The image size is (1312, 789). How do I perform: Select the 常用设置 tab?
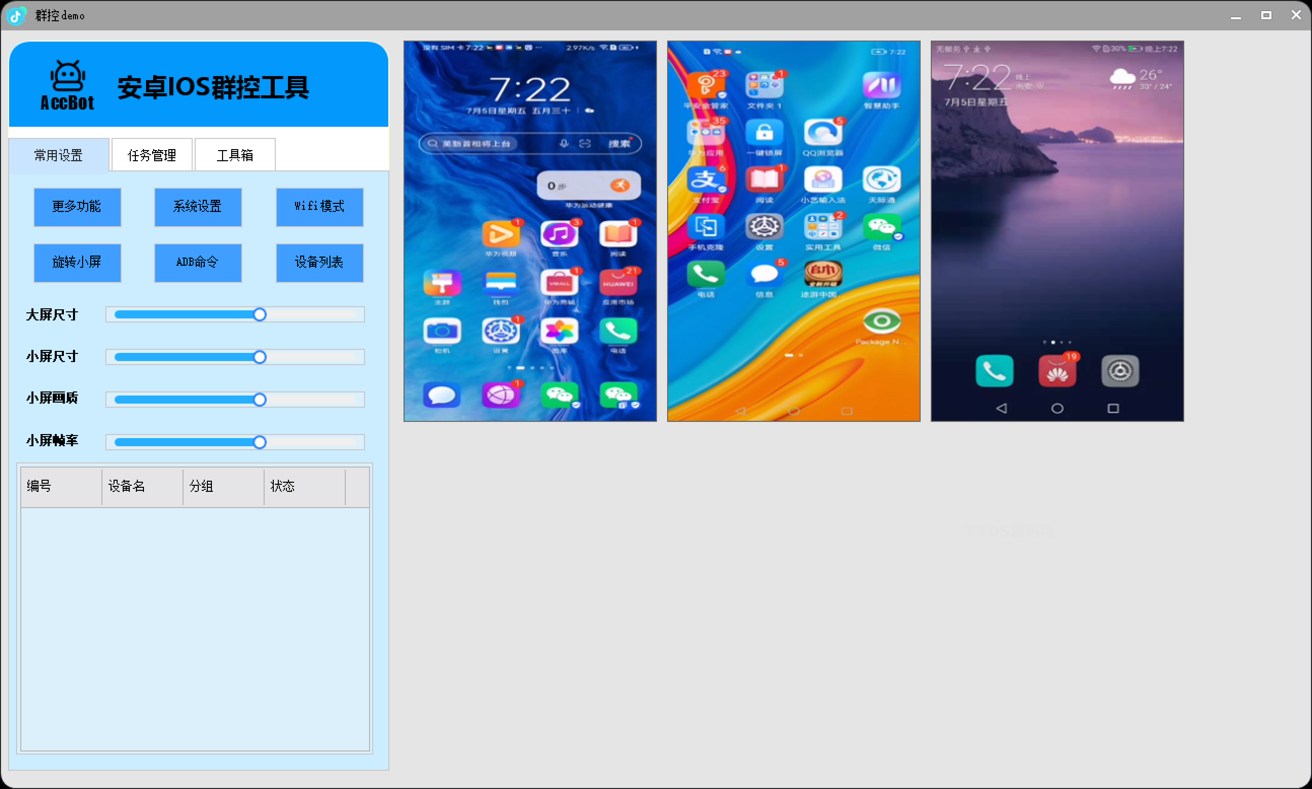point(58,155)
